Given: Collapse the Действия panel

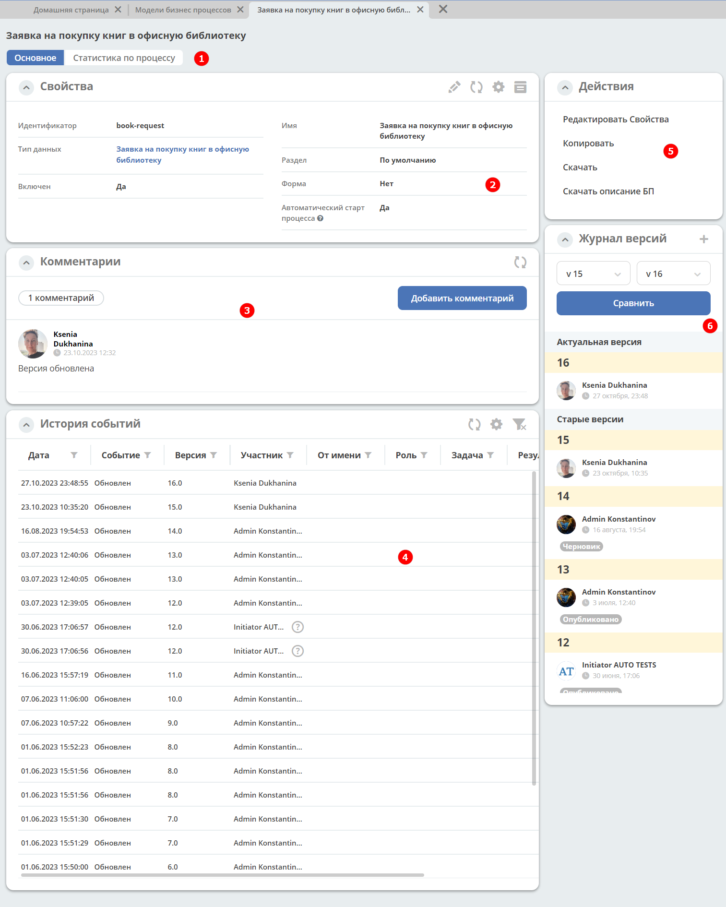Looking at the screenshot, I should (x=565, y=87).
